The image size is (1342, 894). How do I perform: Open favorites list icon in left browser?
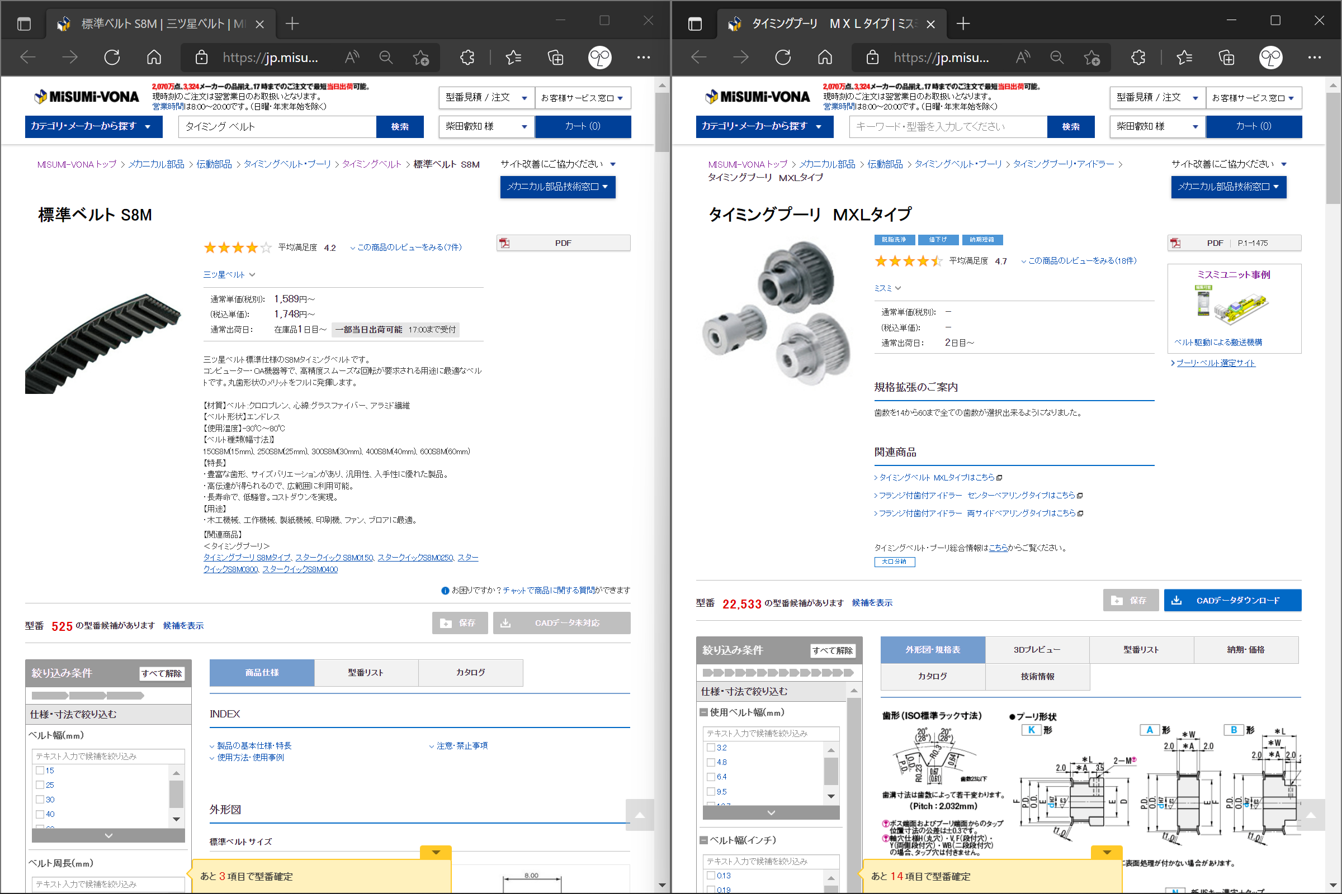pyautogui.click(x=513, y=57)
